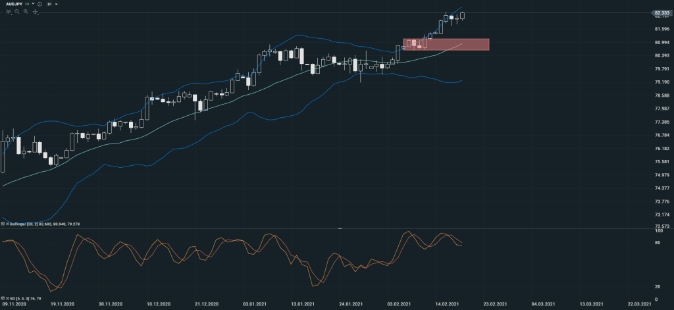
Task: Remove the Bollinger indicator with its X
Action: (x=7, y=224)
